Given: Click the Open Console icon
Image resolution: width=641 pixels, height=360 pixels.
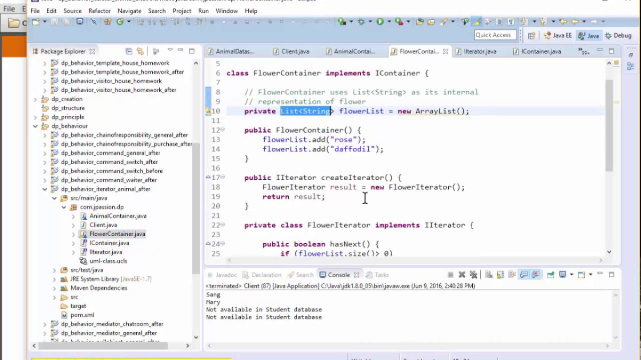Looking at the screenshot, I should click(581, 274).
